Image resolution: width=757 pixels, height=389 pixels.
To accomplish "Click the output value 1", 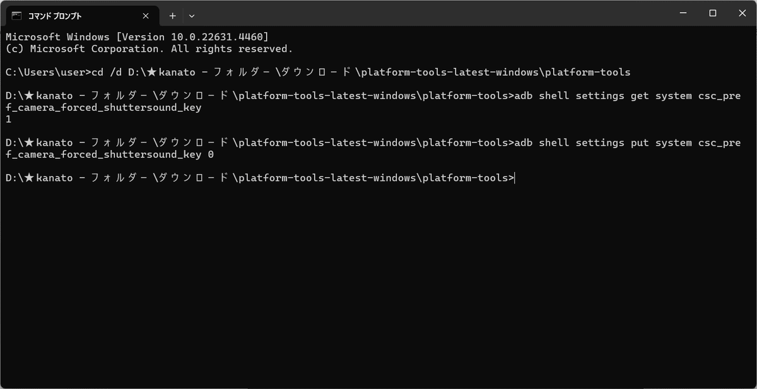I will pyautogui.click(x=8, y=119).
